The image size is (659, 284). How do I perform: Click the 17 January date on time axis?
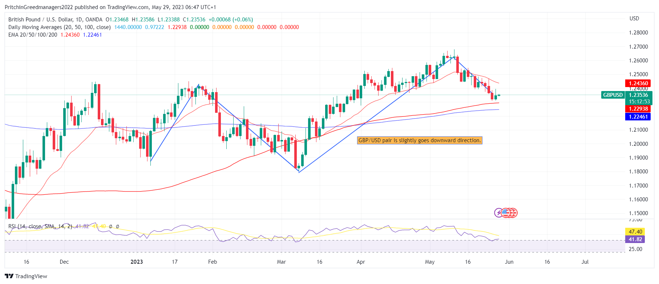[x=175, y=262]
